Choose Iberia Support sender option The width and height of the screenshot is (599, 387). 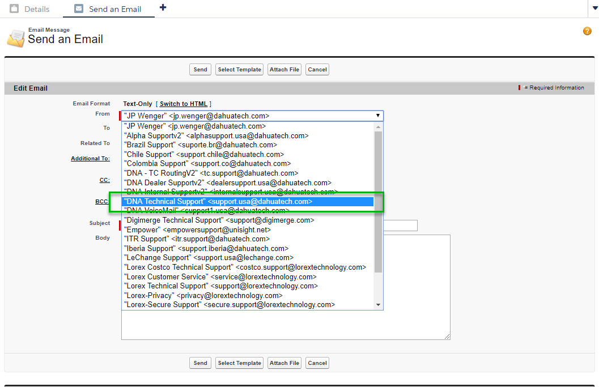pyautogui.click(x=248, y=248)
